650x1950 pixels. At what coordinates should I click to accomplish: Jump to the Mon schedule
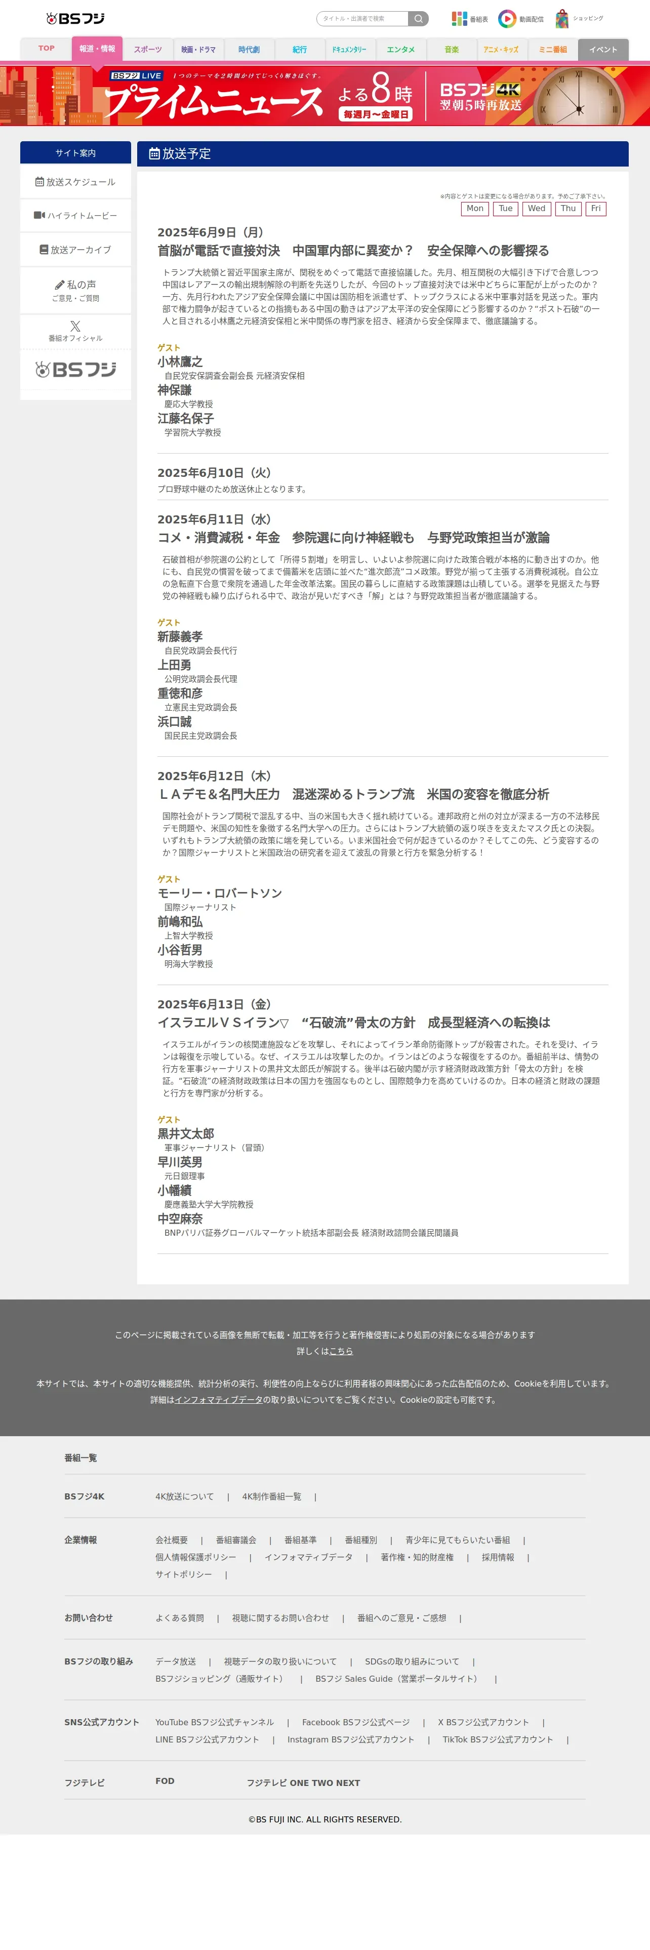pyautogui.click(x=474, y=209)
